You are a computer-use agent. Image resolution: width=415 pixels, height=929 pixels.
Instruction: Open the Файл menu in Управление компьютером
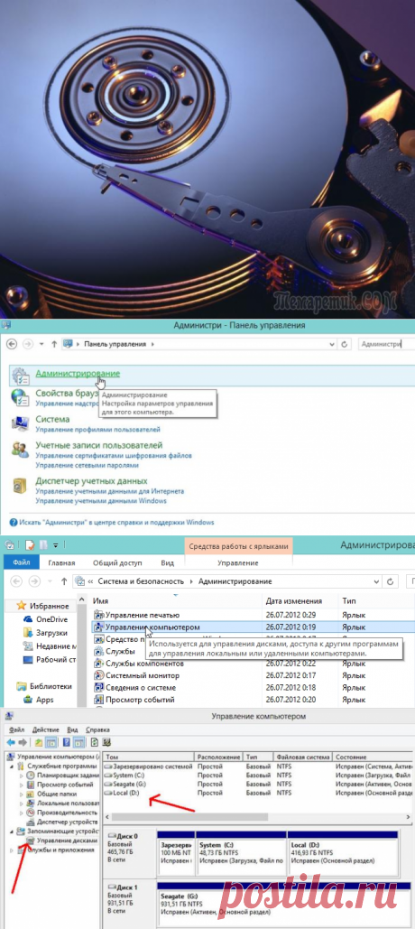17,729
